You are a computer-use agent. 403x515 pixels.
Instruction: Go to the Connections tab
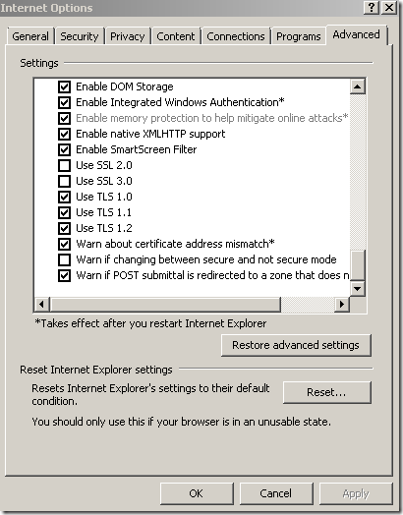(x=236, y=36)
